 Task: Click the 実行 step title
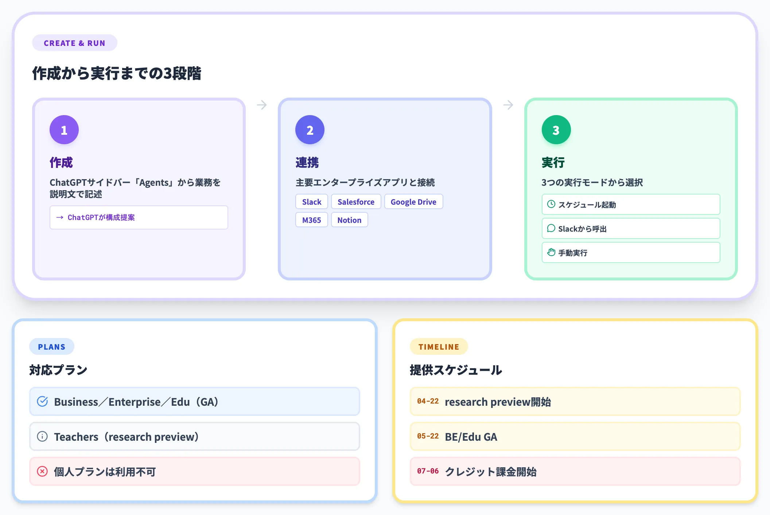click(553, 162)
